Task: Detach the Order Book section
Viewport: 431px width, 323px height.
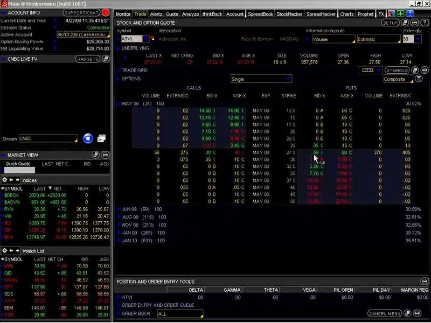Action: pyautogui.click(x=407, y=313)
